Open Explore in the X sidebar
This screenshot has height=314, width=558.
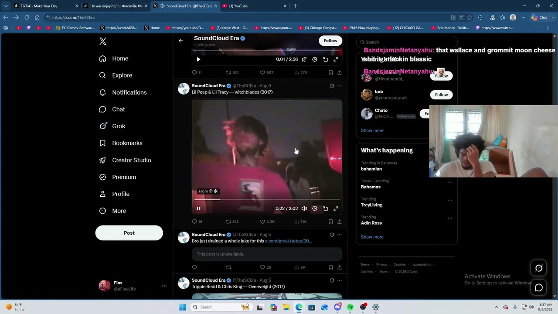click(x=116, y=75)
